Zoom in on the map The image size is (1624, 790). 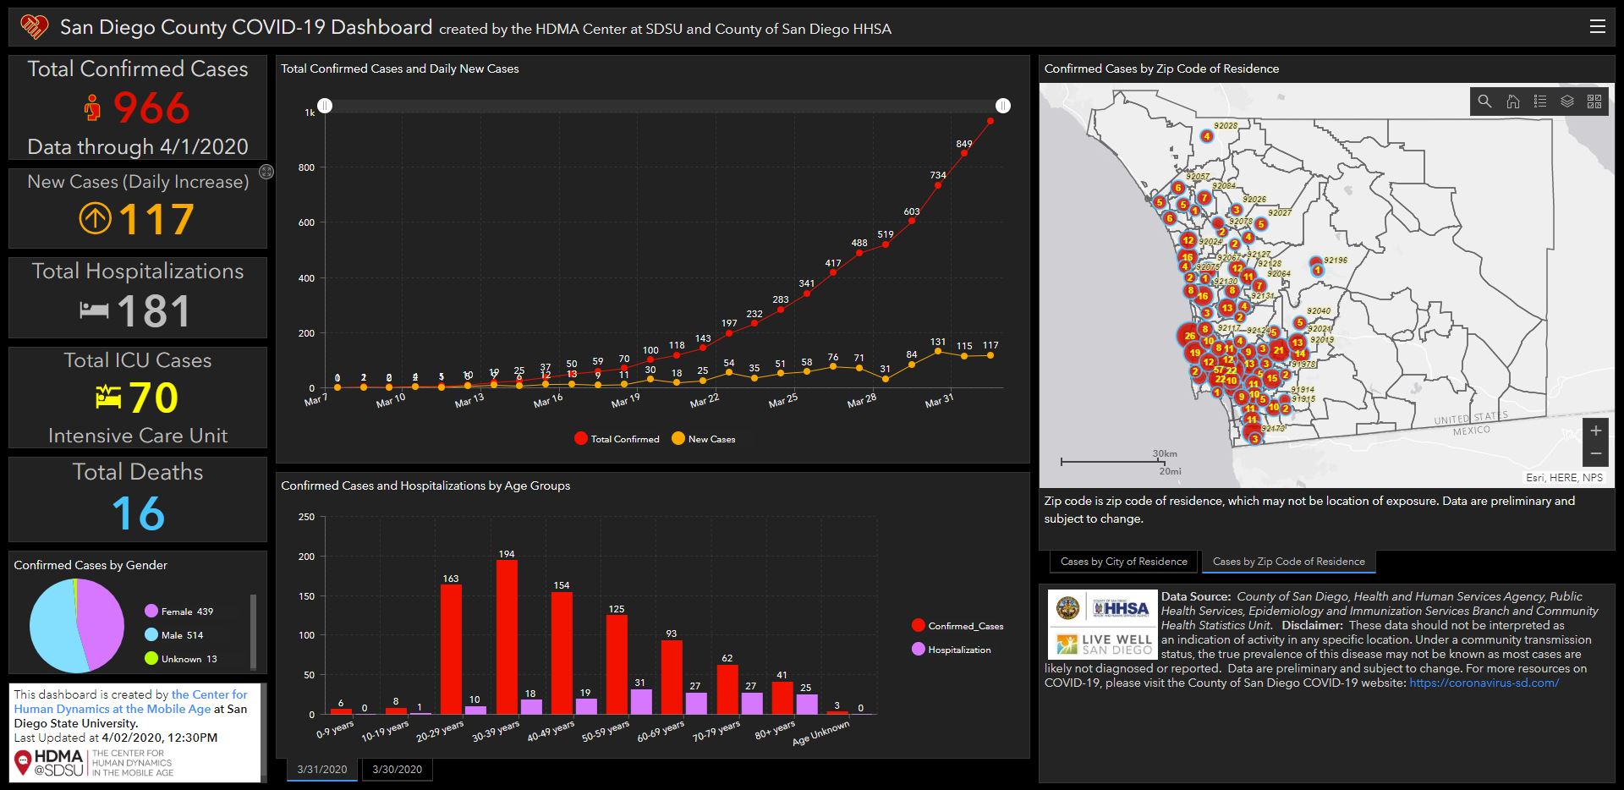point(1596,431)
